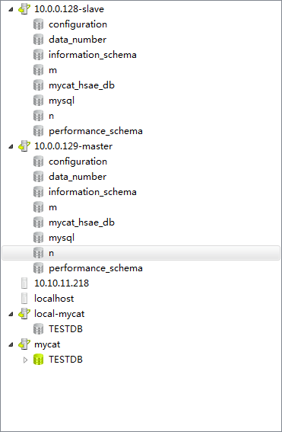This screenshot has height=432, width=282.
Task: Select TESTDB under local-mycat
Action: (x=65, y=329)
